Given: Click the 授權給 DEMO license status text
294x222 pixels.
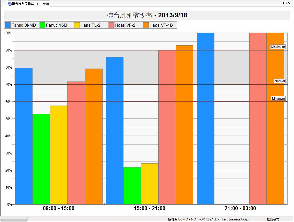Looking at the screenshot, I should (208, 219).
